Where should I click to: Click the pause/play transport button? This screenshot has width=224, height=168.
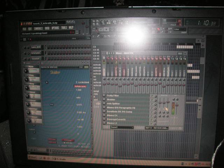[x=101, y=29]
